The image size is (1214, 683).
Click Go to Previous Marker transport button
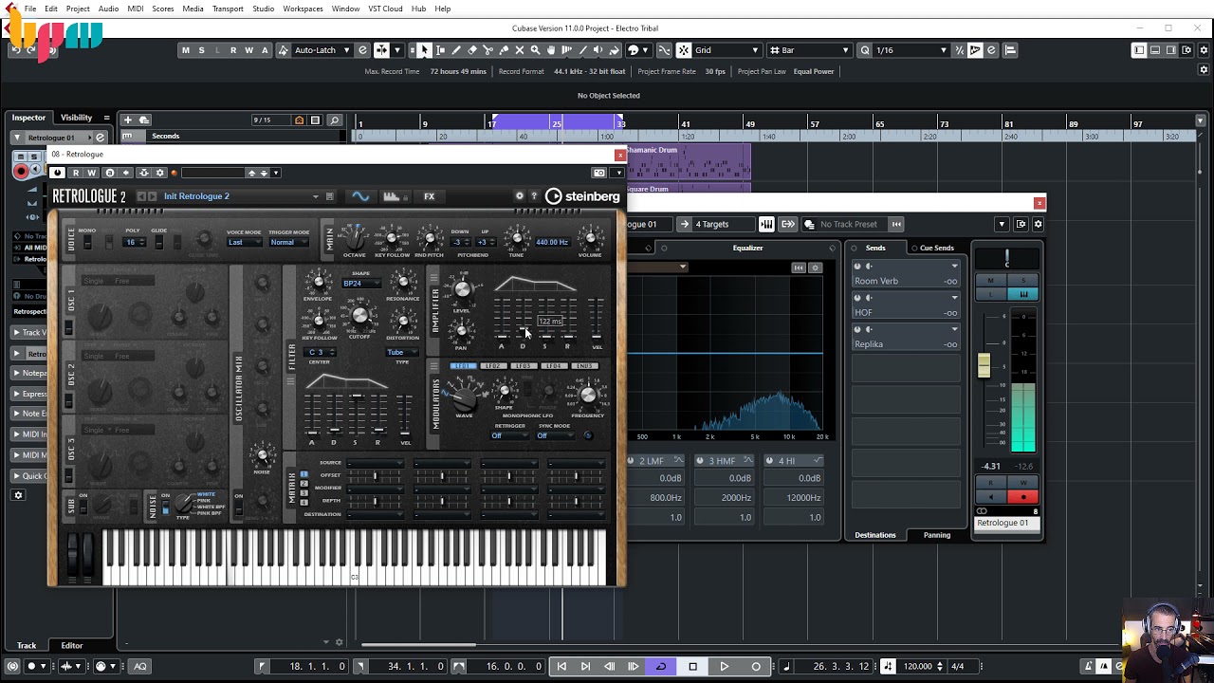(x=561, y=666)
